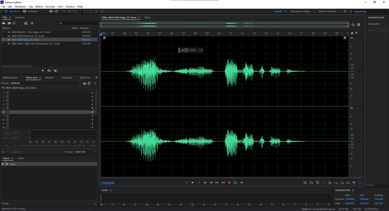The width and height of the screenshot is (389, 211).
Task: Open the Multitrack menu
Action: pyautogui.click(x=20, y=7)
